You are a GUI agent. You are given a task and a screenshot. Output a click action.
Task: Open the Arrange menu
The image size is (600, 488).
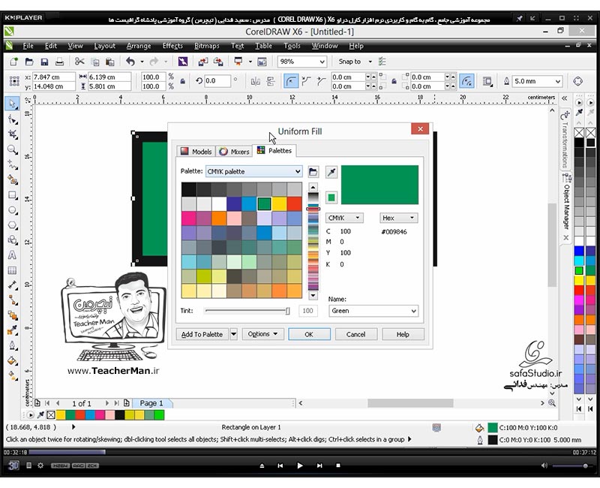[139, 46]
